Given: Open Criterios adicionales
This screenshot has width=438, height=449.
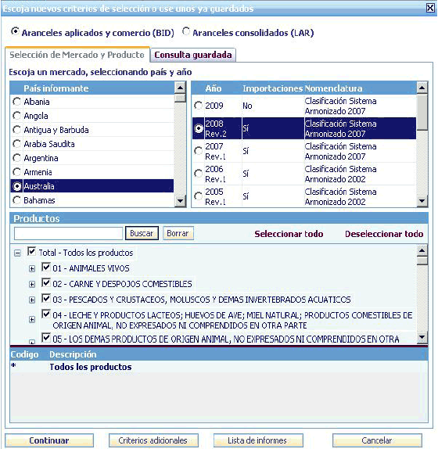Looking at the screenshot, I should coord(153,440).
